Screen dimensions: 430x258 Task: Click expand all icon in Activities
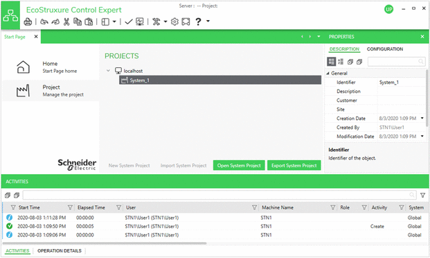point(8,196)
